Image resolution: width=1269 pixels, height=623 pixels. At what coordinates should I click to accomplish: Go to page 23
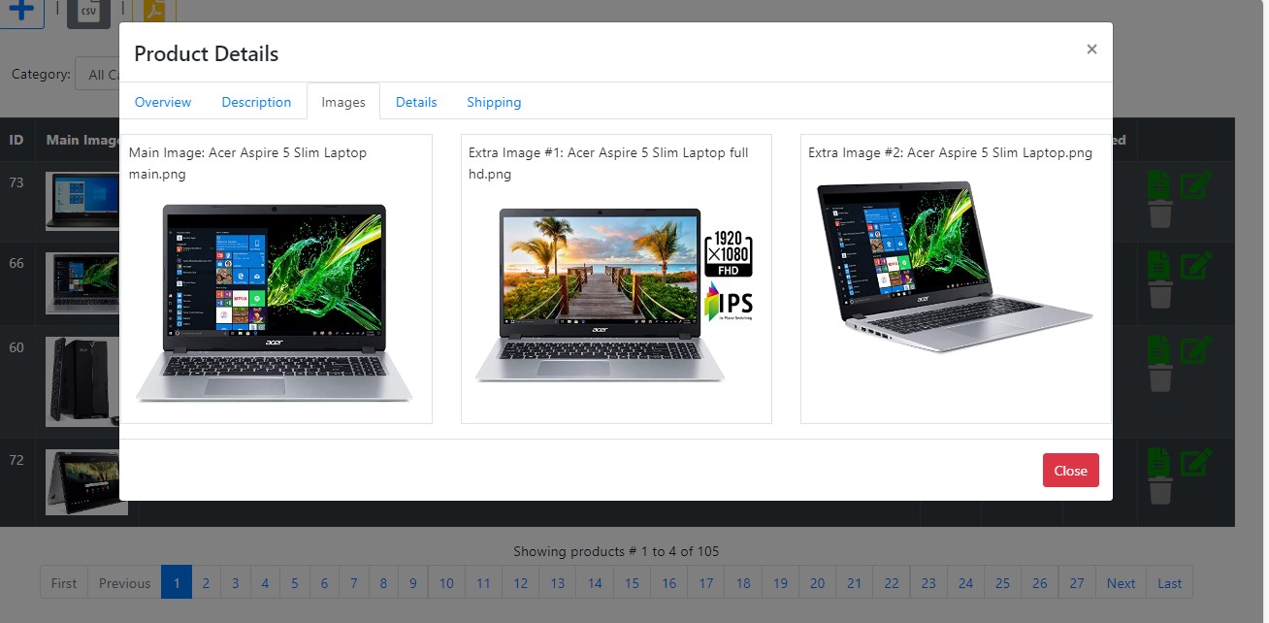(928, 583)
